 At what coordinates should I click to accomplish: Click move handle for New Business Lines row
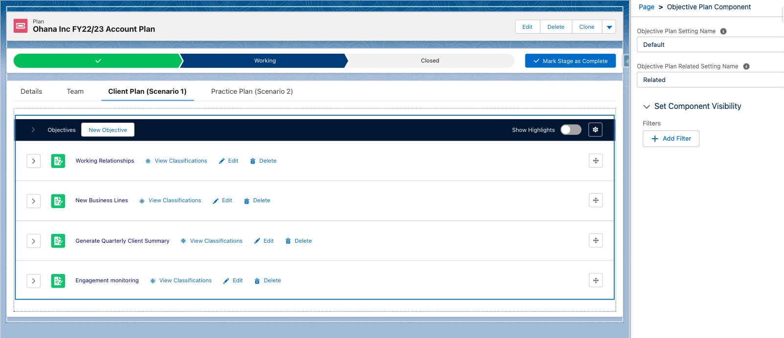596,200
